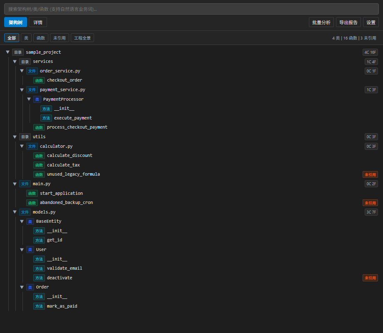Click the 文件 badge of payment_service.py
The width and height of the screenshot is (383, 333).
pos(32,89)
